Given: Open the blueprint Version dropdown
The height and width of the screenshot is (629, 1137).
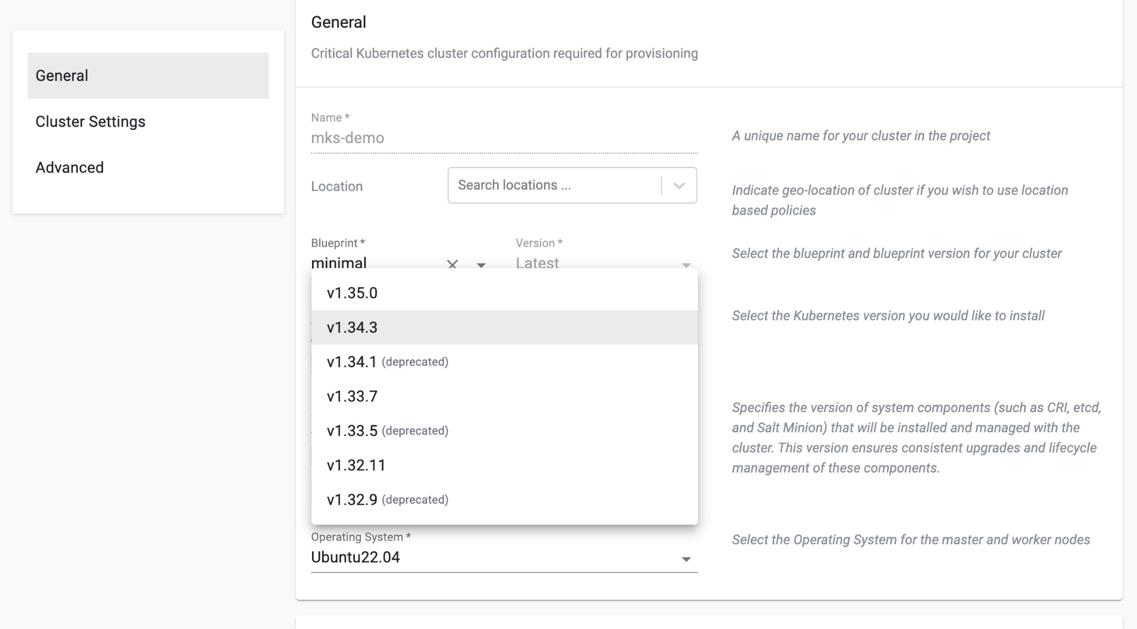Looking at the screenshot, I should pyautogui.click(x=686, y=265).
